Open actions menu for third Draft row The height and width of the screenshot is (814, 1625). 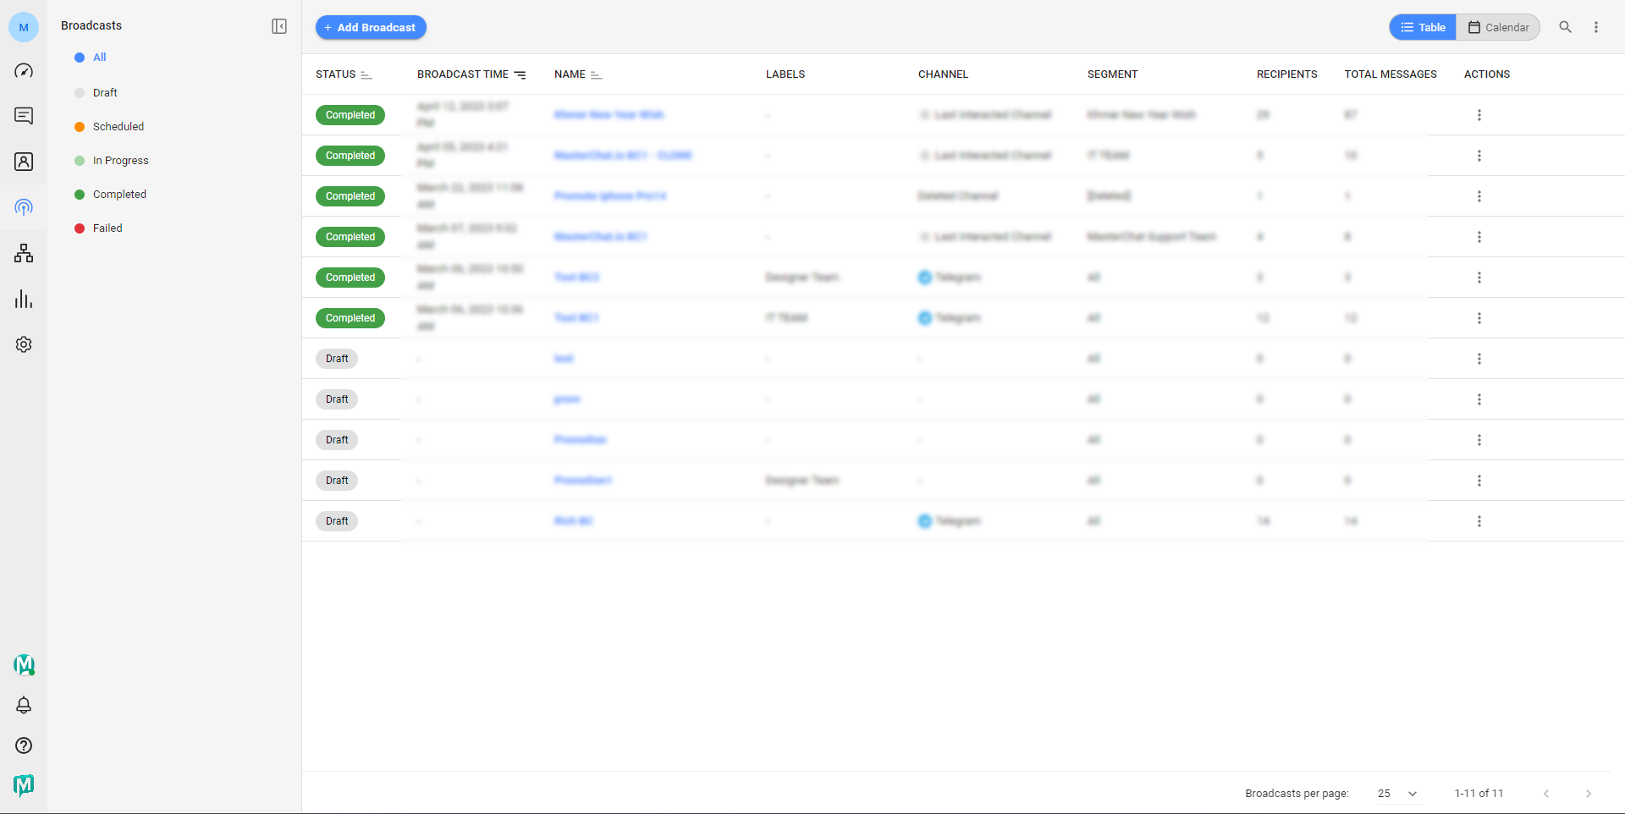(x=1479, y=440)
